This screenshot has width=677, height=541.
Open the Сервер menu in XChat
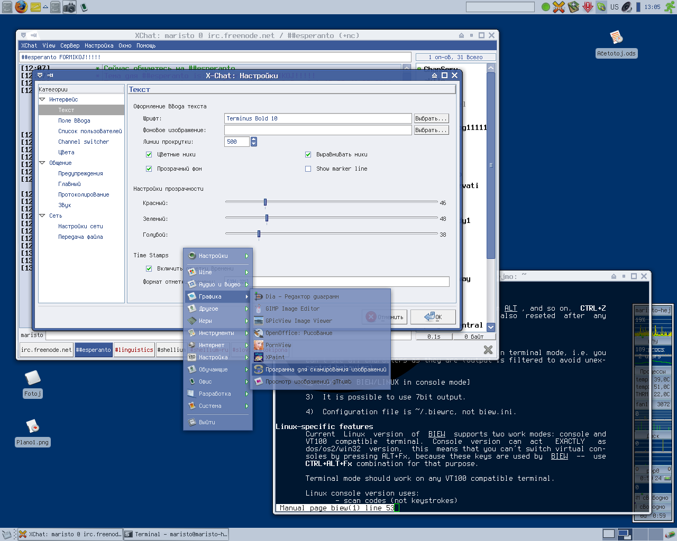coord(70,45)
